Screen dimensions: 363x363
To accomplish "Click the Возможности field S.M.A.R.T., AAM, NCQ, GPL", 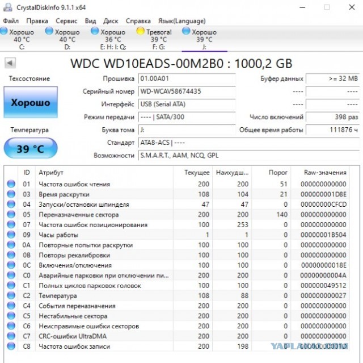I will pos(249,155).
